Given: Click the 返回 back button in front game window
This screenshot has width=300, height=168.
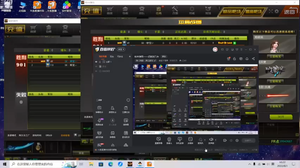Looking at the screenshot, I should [289, 12].
